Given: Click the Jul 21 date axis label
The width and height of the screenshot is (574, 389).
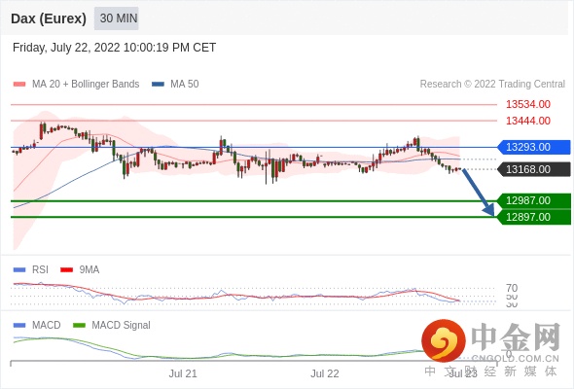Looking at the screenshot, I should click(x=183, y=374).
